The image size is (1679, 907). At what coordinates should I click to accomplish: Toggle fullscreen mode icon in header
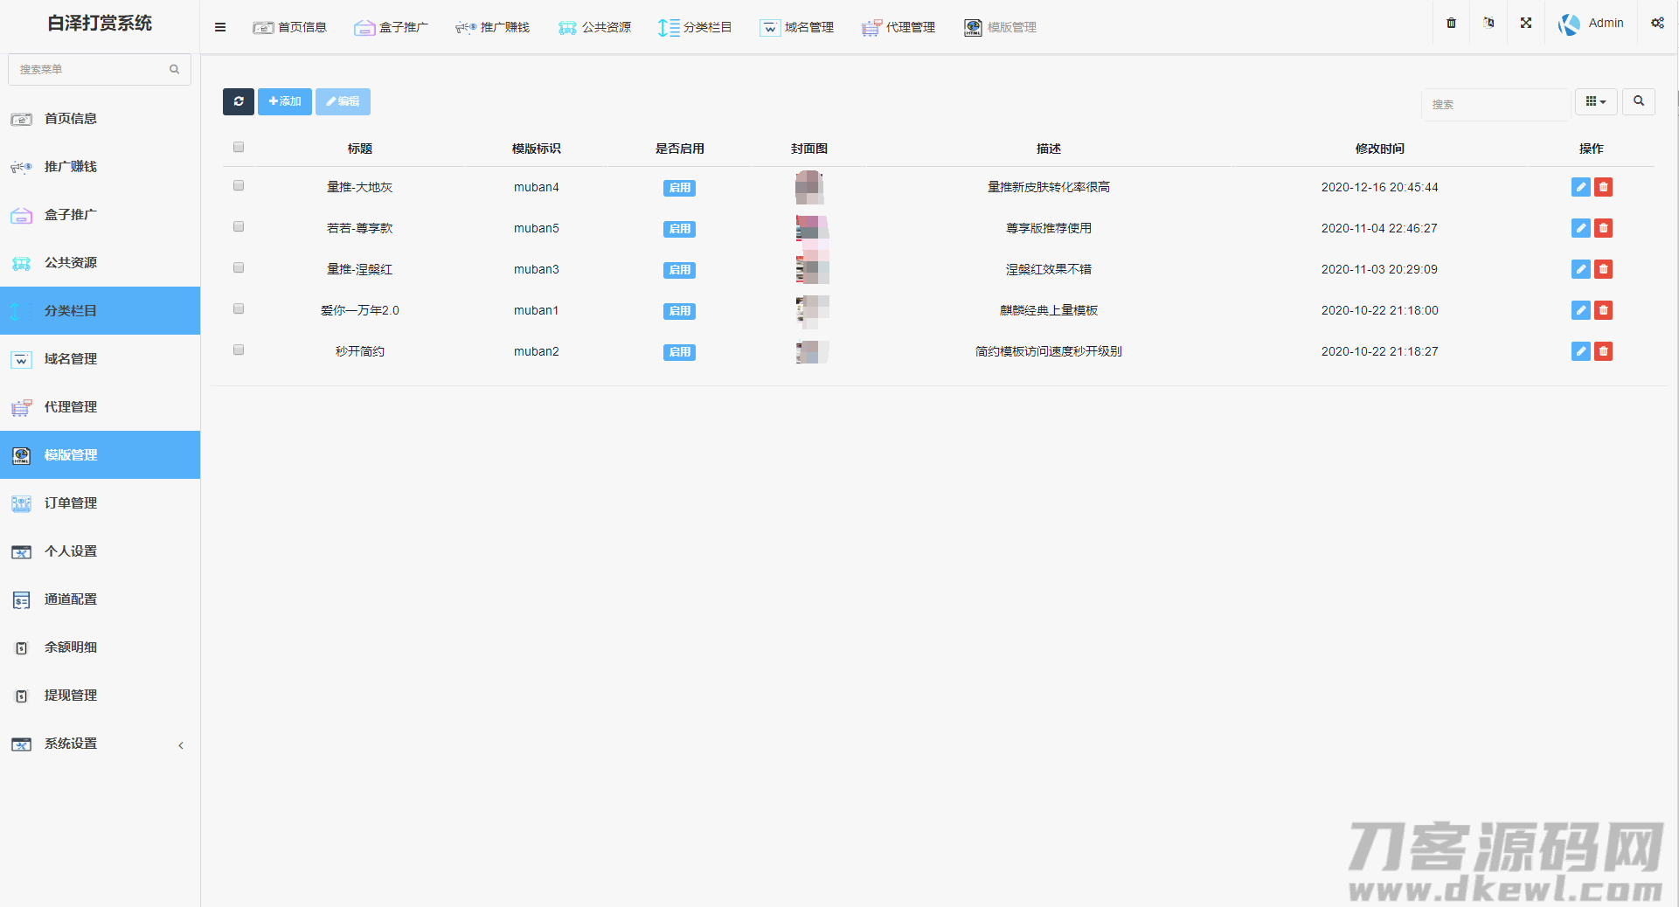[1525, 24]
